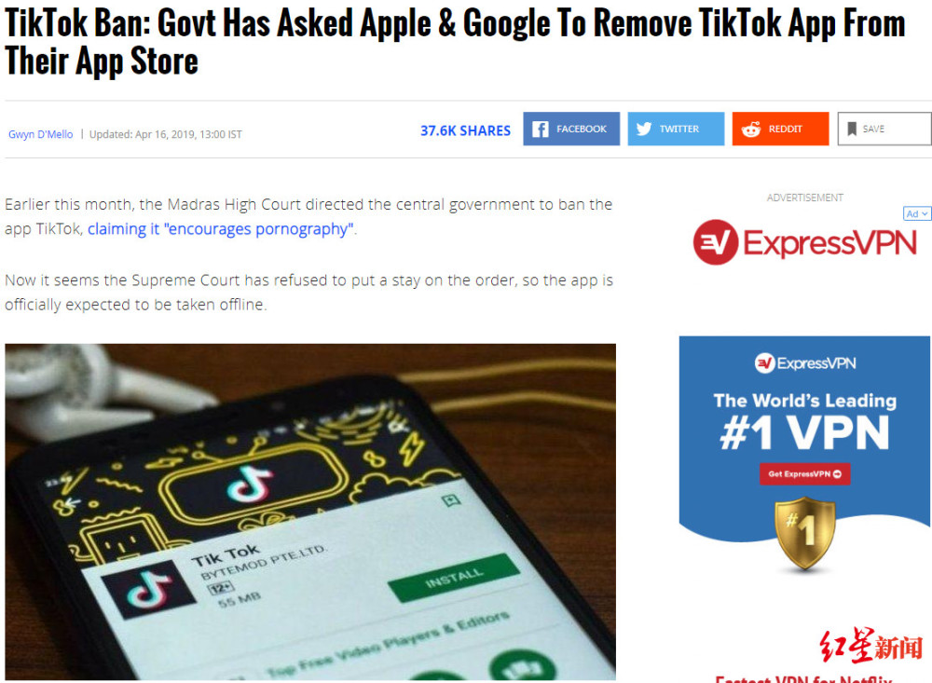Open the 'claiming it encourages pornography' link
The image size is (932, 683).
tap(221, 229)
